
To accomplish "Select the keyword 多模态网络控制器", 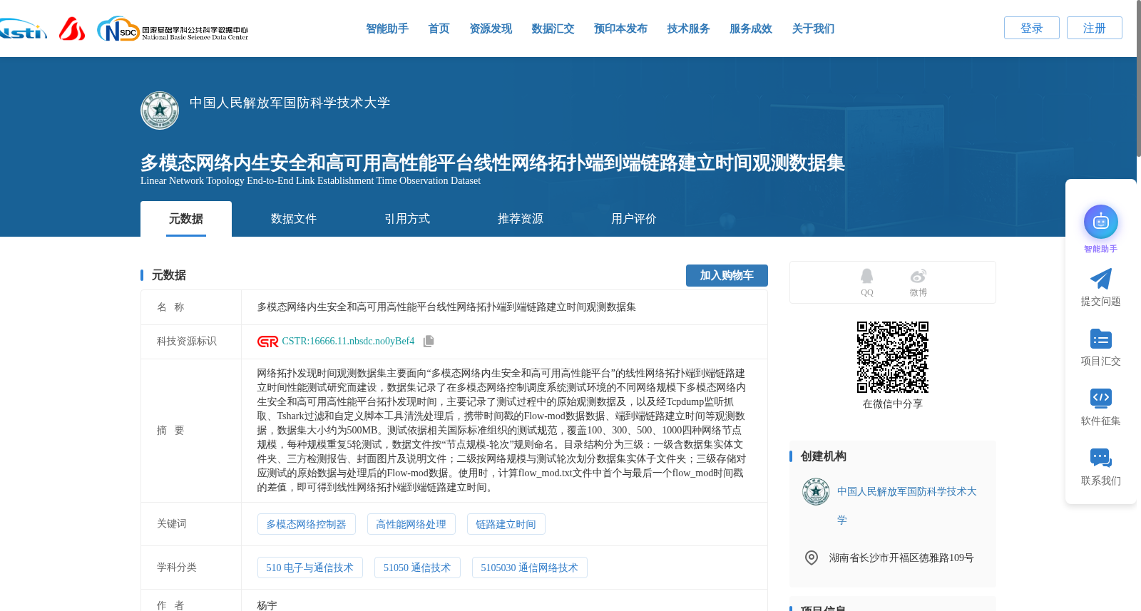I will 306,524.
